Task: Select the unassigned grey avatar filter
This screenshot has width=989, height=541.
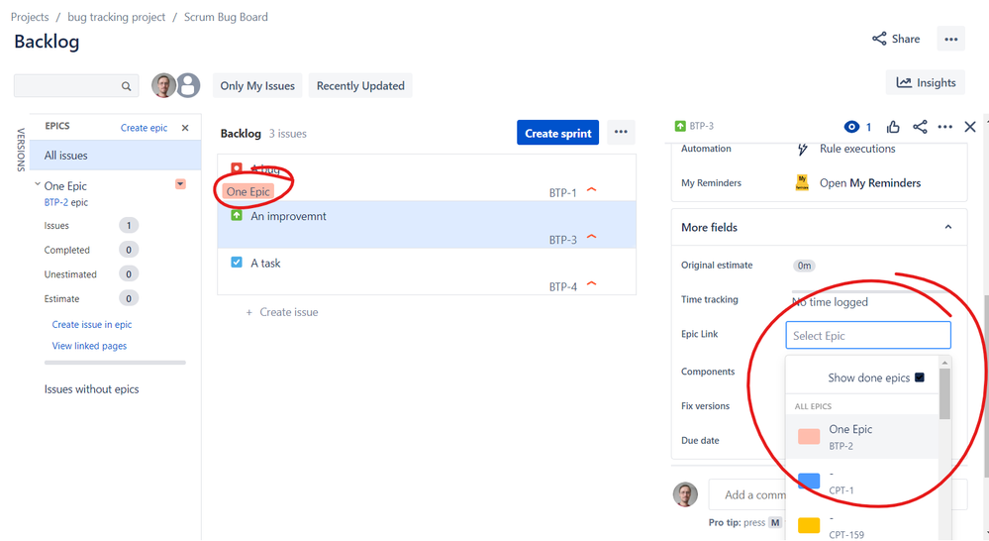Action: pyautogui.click(x=188, y=85)
